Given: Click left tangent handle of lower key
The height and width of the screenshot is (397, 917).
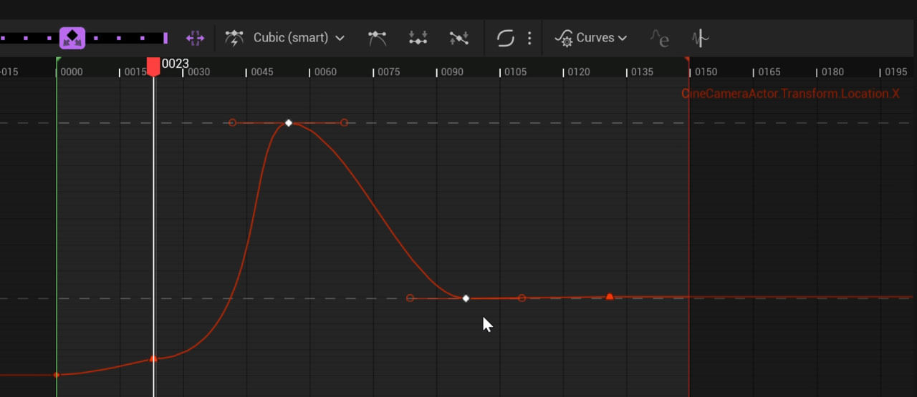Looking at the screenshot, I should click(x=410, y=298).
